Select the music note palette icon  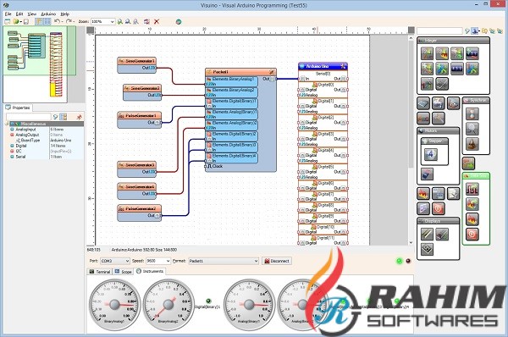click(x=423, y=208)
